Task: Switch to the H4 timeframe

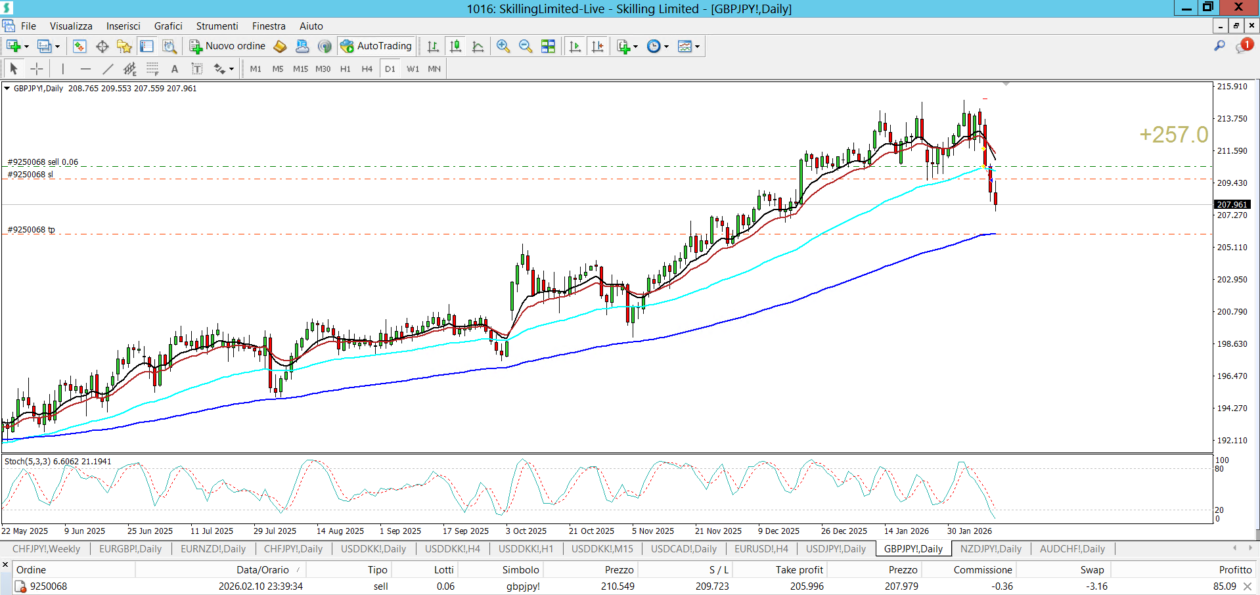Action: [x=367, y=69]
